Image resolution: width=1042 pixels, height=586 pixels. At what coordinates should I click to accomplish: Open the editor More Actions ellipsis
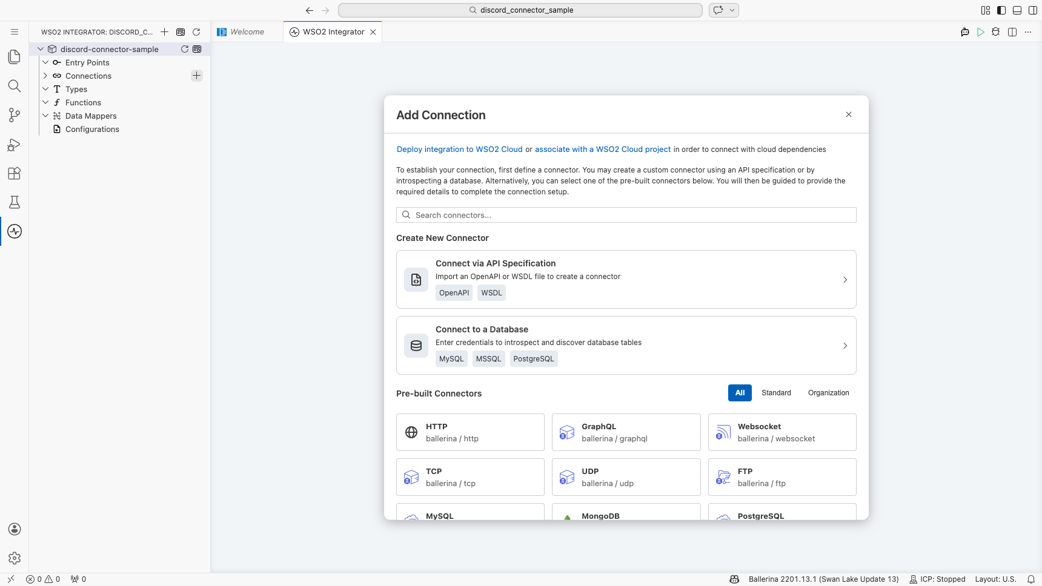(x=1028, y=32)
